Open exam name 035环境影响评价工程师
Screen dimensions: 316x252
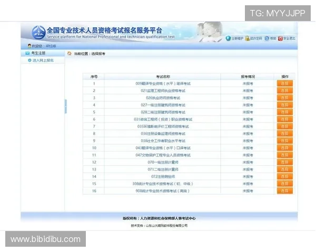[163, 127]
